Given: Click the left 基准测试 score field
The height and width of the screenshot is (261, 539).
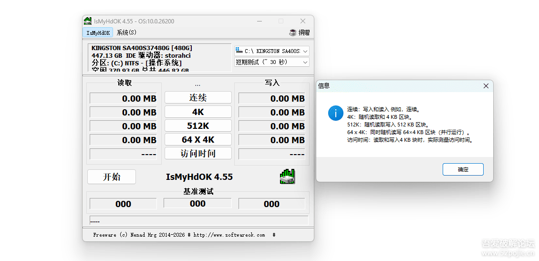Looking at the screenshot, I should tap(123, 204).
